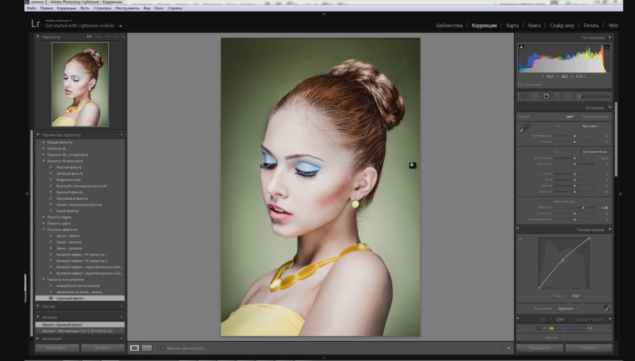Click the Вставить button
This screenshot has height=361, width=635.
tap(103, 348)
